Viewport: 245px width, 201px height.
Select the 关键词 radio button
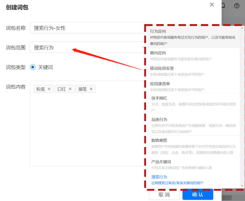(x=33, y=67)
